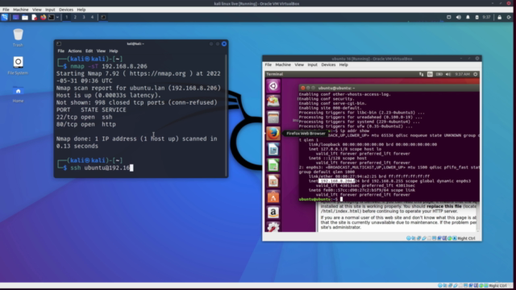Open Machine menu in ubuntu 16 window
The height and width of the screenshot is (290, 516).
pos(283,64)
